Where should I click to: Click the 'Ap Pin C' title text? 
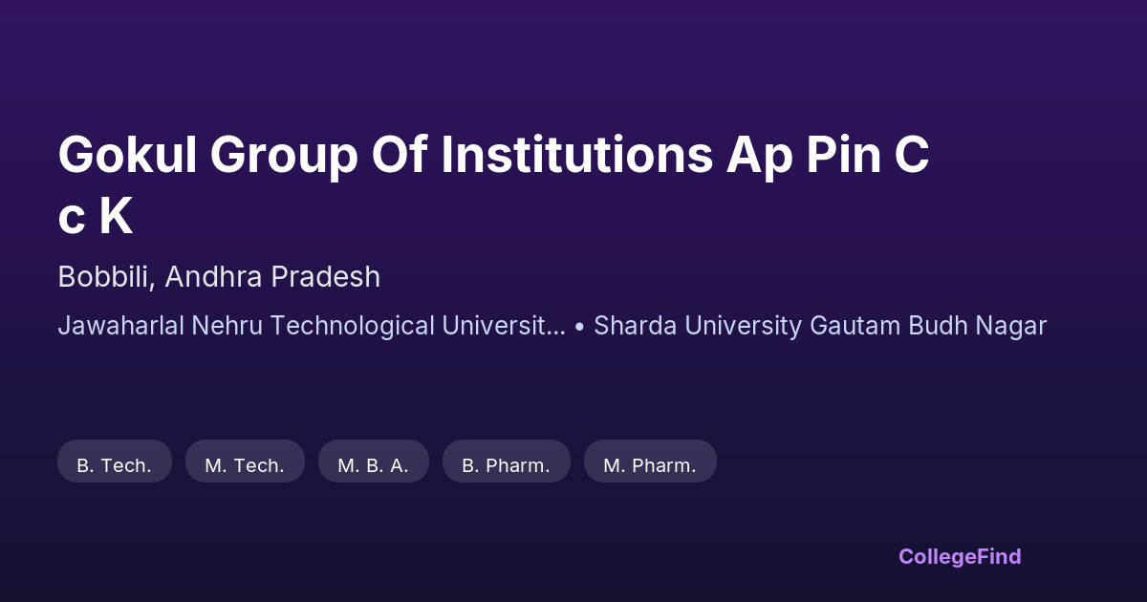pos(828,156)
